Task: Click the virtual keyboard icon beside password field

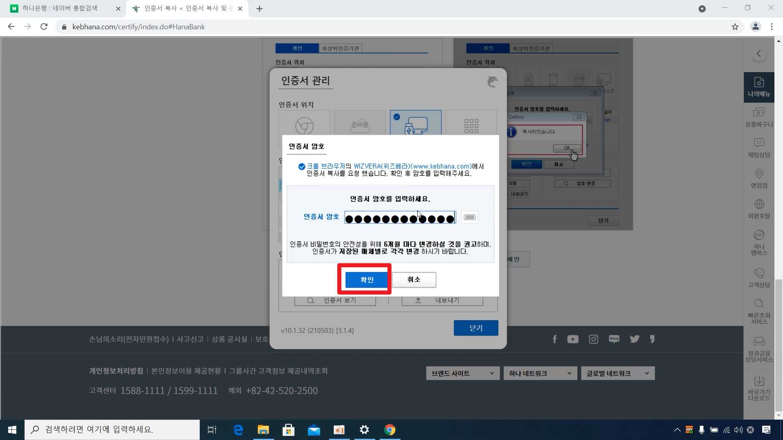Action: tap(469, 217)
